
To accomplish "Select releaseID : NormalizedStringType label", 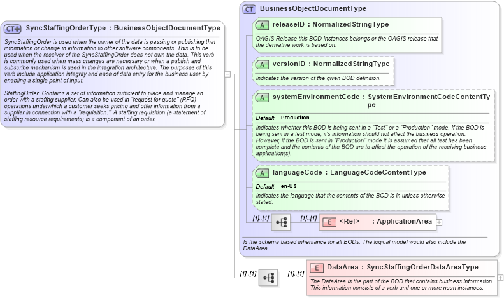I will (331, 24).
